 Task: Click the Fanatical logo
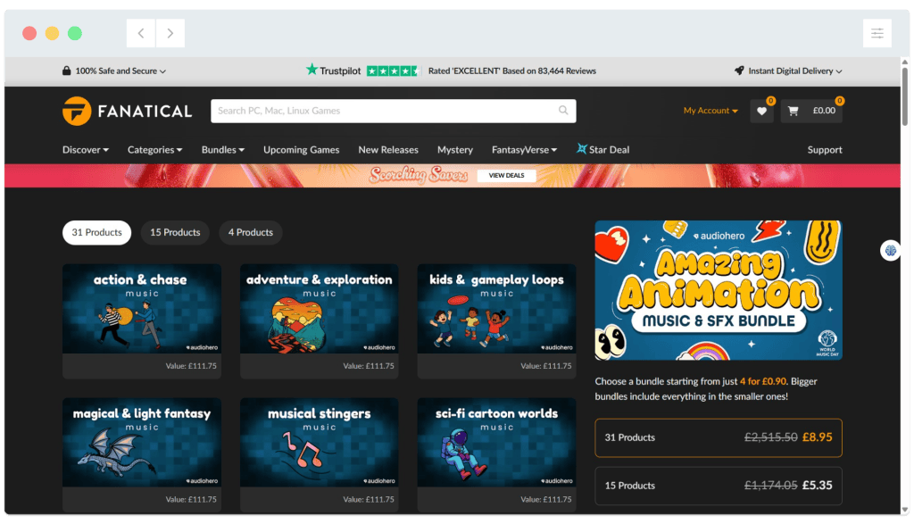tap(127, 111)
